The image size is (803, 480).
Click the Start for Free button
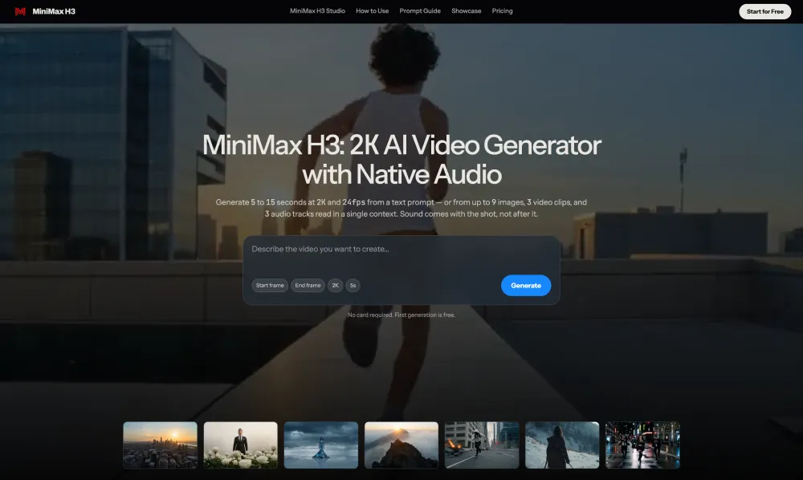(x=764, y=11)
